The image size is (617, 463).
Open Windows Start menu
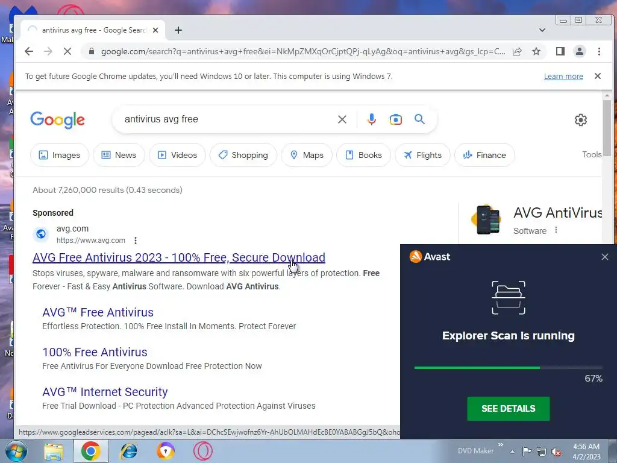click(x=16, y=451)
